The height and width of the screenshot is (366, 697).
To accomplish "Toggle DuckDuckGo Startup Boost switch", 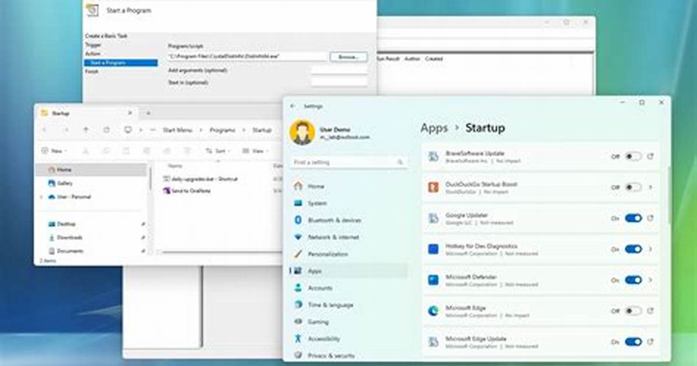I will pyautogui.click(x=633, y=187).
